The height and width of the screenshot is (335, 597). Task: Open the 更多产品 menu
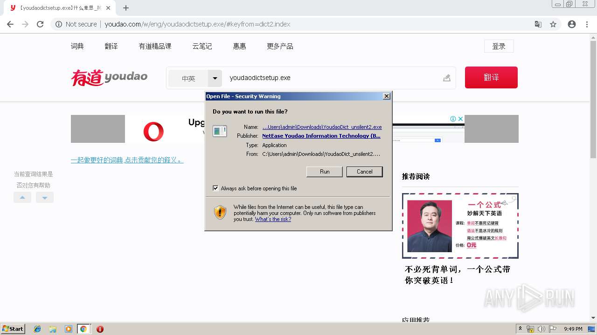point(280,46)
